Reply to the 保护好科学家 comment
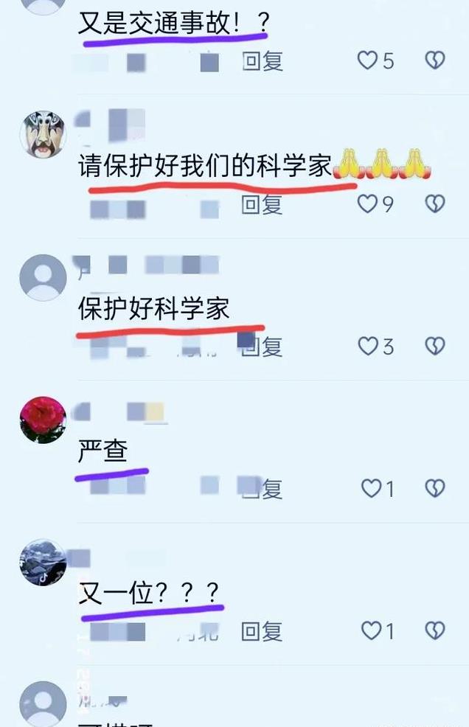The height and width of the screenshot is (727, 469). click(262, 347)
